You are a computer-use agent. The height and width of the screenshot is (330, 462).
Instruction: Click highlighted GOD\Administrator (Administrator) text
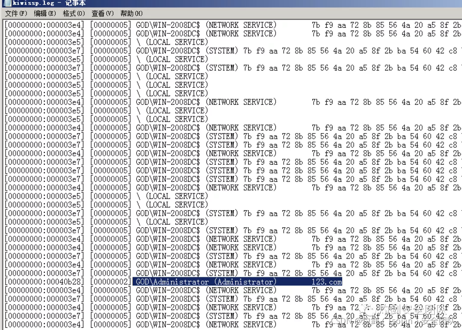point(206,282)
